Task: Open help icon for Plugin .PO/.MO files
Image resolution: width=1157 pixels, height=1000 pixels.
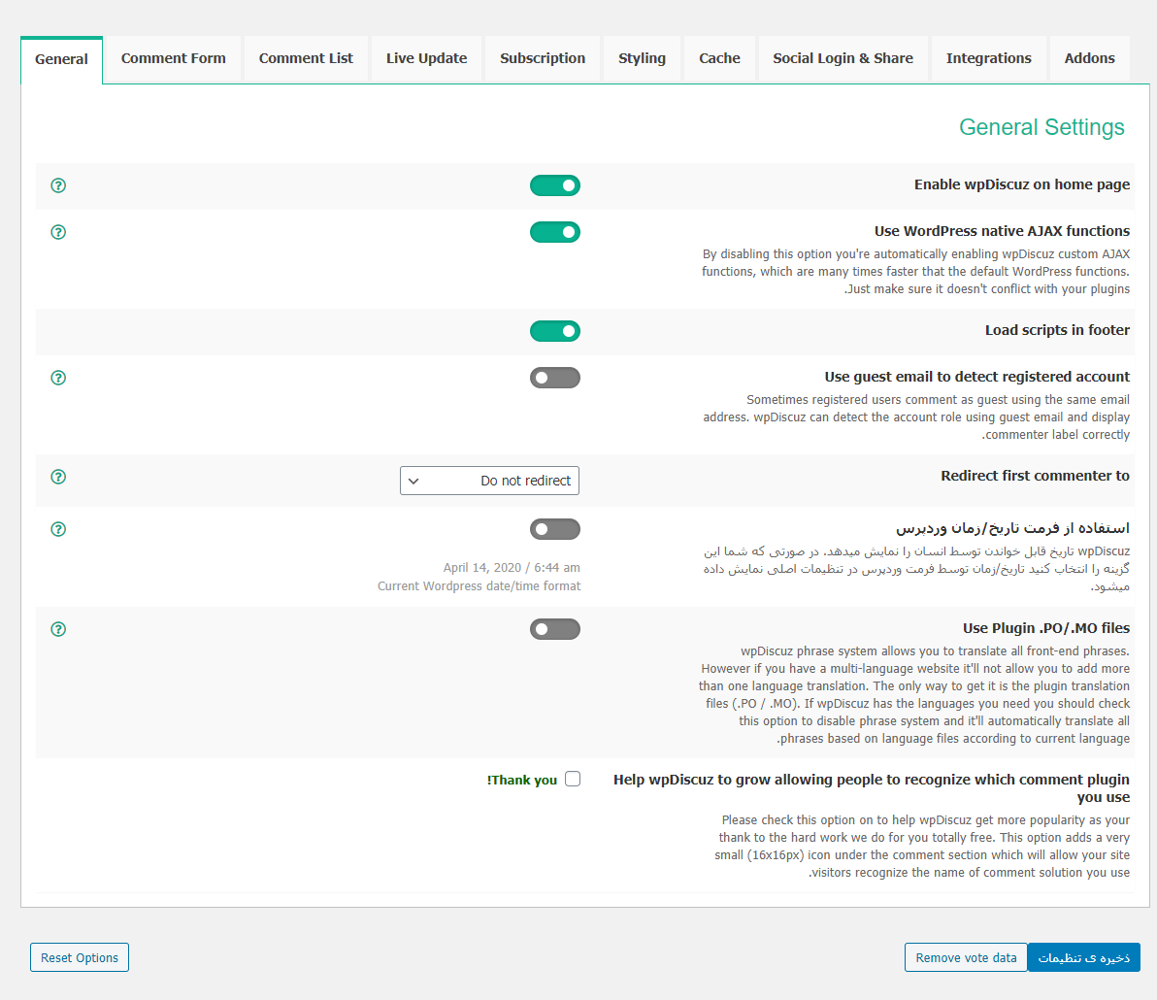Action: click(x=58, y=629)
